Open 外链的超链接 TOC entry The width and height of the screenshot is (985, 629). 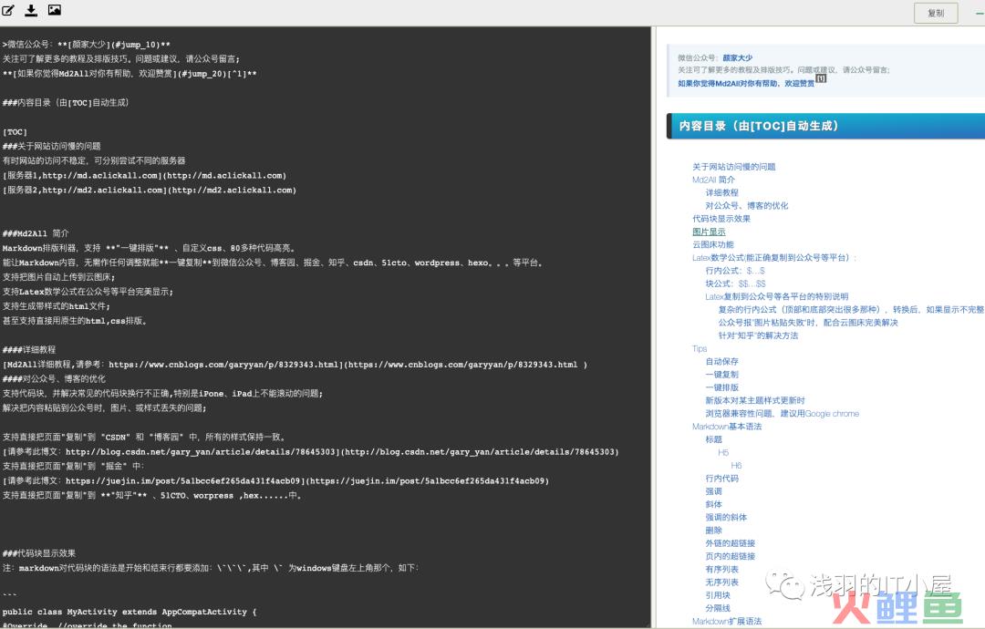[x=730, y=543]
